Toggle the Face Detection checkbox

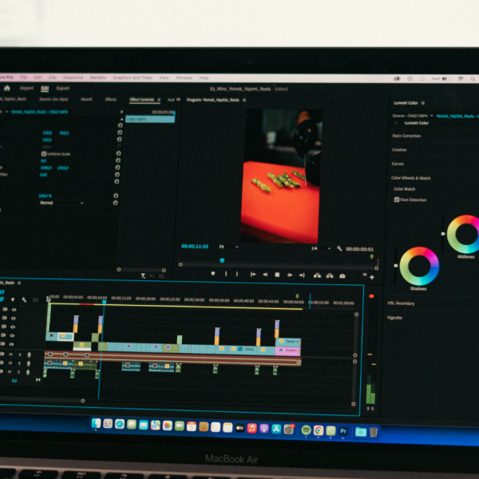click(397, 200)
